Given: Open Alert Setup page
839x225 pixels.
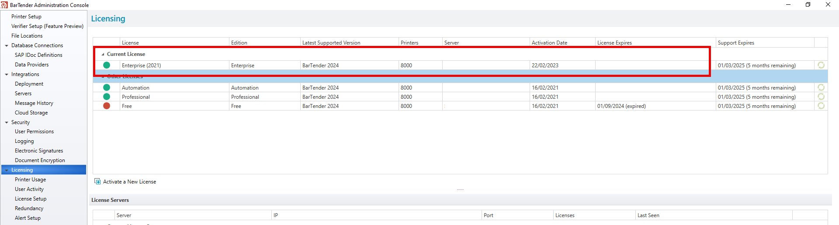Looking at the screenshot, I should click(x=28, y=218).
